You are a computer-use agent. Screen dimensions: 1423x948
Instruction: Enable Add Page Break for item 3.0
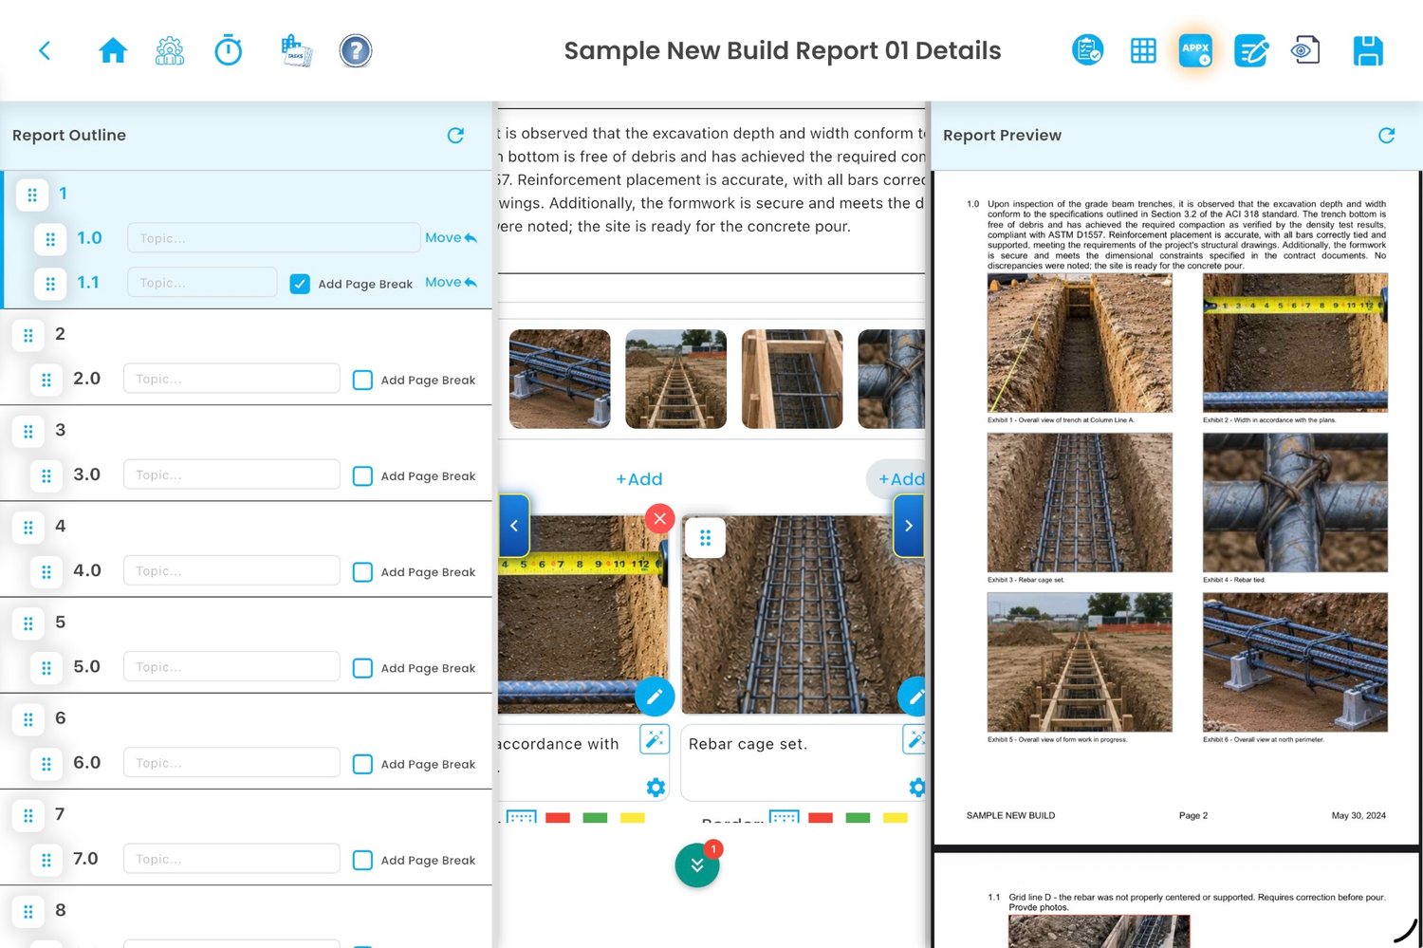362,475
